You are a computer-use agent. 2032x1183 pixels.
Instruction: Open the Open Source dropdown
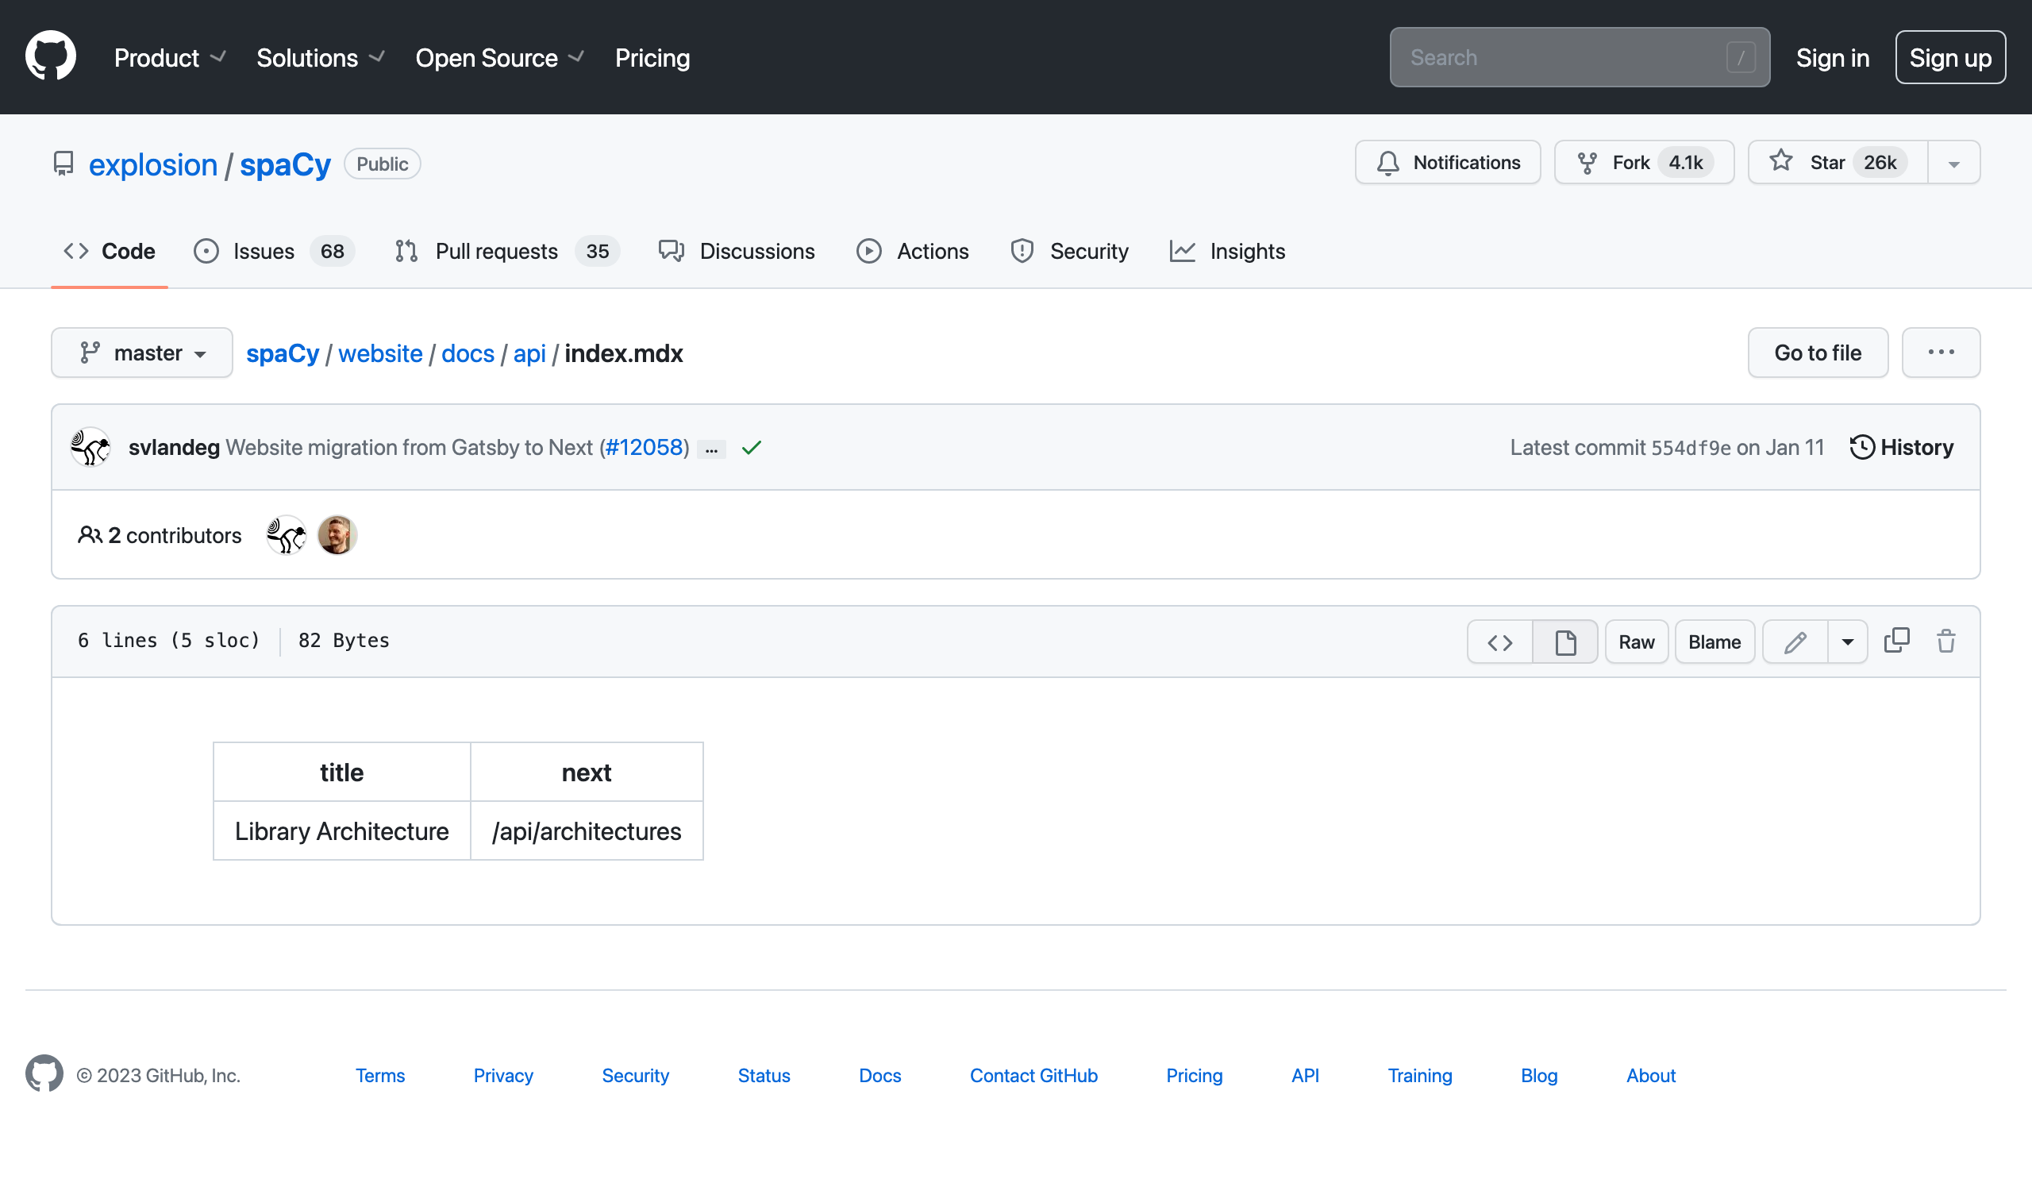pyautogui.click(x=500, y=58)
